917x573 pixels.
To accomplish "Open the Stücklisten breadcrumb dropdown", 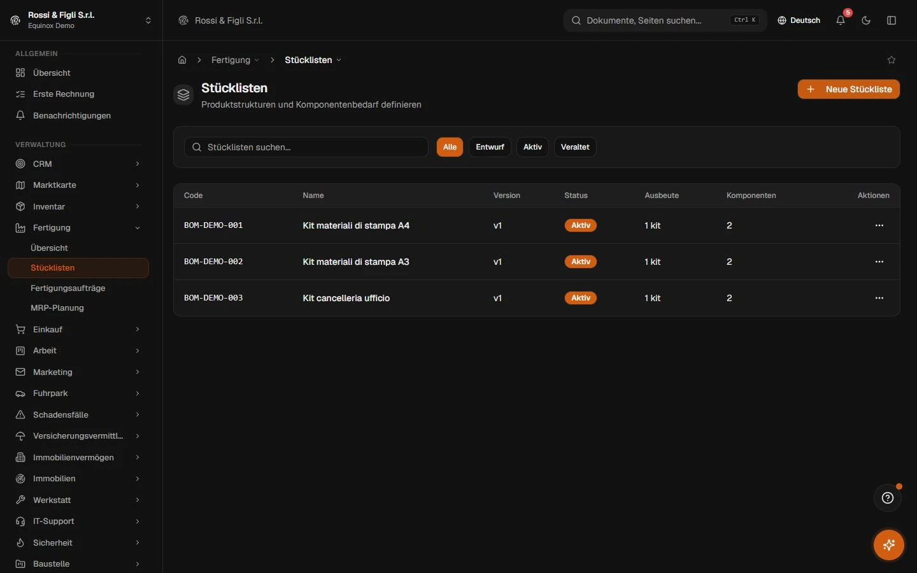I will pos(313,60).
